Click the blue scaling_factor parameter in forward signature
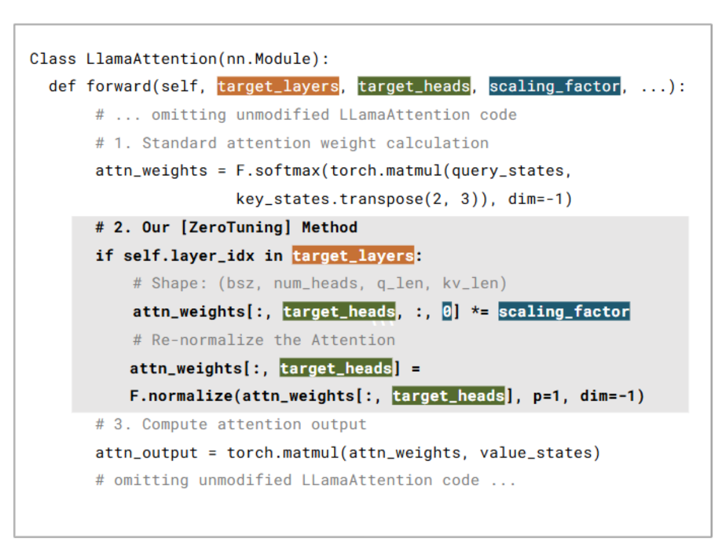 pos(555,86)
